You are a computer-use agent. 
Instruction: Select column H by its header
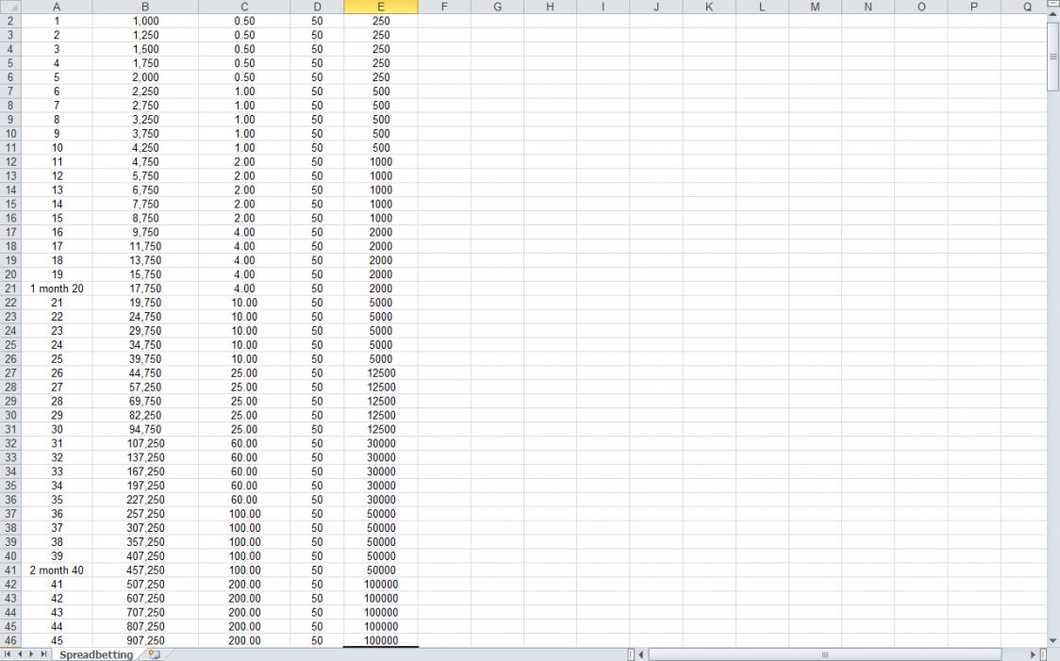pyautogui.click(x=551, y=7)
